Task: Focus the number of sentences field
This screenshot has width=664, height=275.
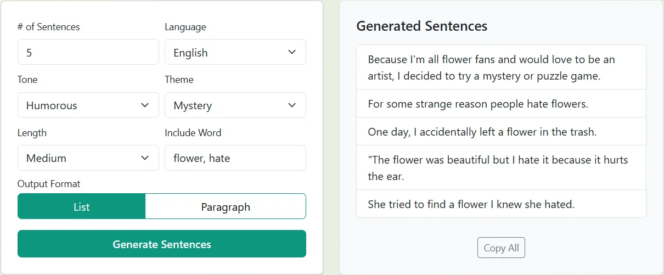Action: 88,52
